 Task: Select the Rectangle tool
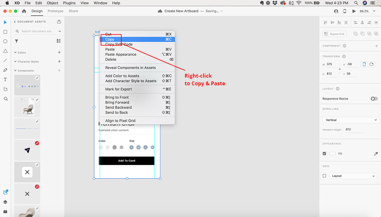5,32
